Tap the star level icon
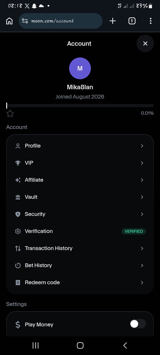The image size is (160, 355). click(10, 113)
